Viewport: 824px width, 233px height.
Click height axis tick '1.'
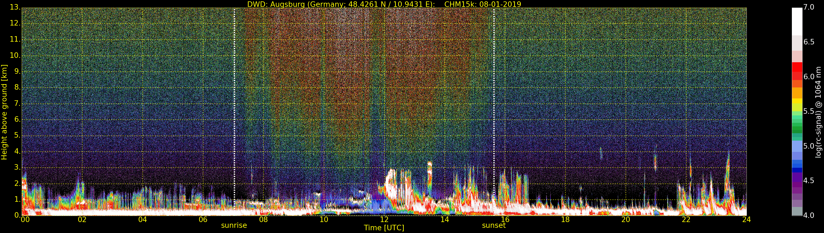click(x=17, y=199)
